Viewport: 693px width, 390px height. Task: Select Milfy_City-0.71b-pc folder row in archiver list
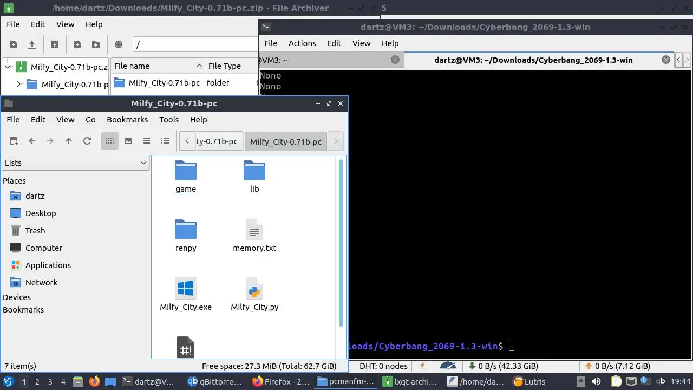(x=184, y=83)
